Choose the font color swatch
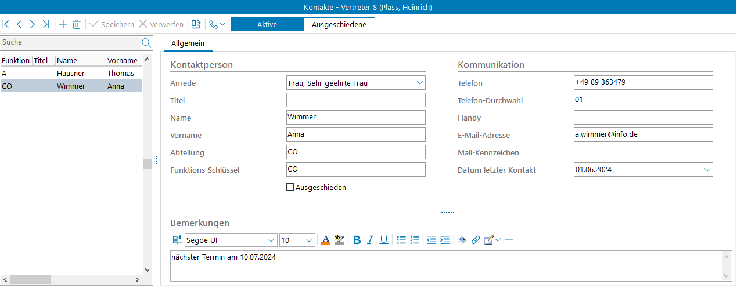 coord(326,240)
